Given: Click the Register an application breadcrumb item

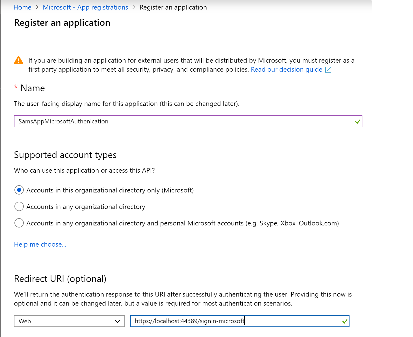Looking at the screenshot, I should point(173,7).
